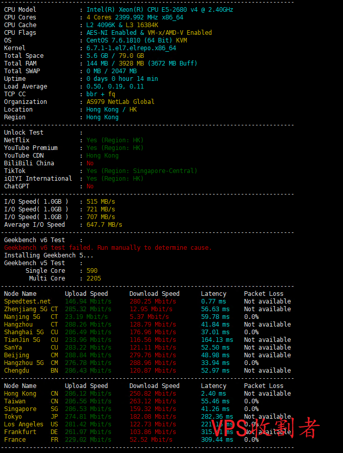Click the Hong Kong node latency 2.40 ms
The height and width of the screenshot is (453, 343).
tap(213, 394)
